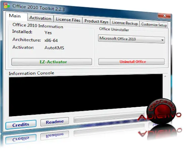Click the x86-64 architecture value
The image size is (190, 151).
pos(51,40)
